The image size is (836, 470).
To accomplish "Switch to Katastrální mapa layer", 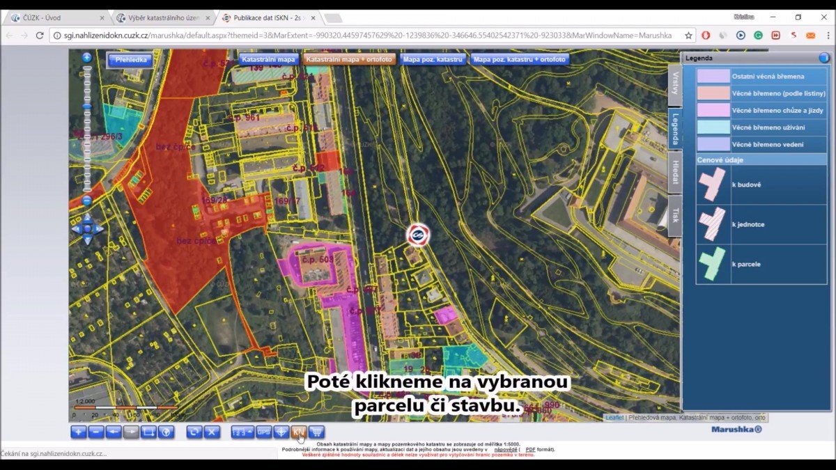I will [x=268, y=60].
